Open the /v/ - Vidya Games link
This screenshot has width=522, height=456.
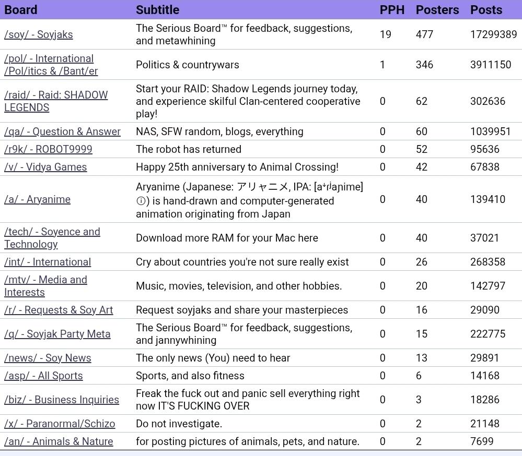coord(45,167)
